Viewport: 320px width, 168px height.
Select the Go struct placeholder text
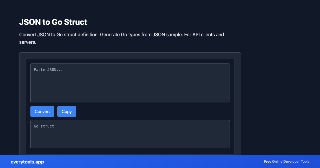pos(44,126)
